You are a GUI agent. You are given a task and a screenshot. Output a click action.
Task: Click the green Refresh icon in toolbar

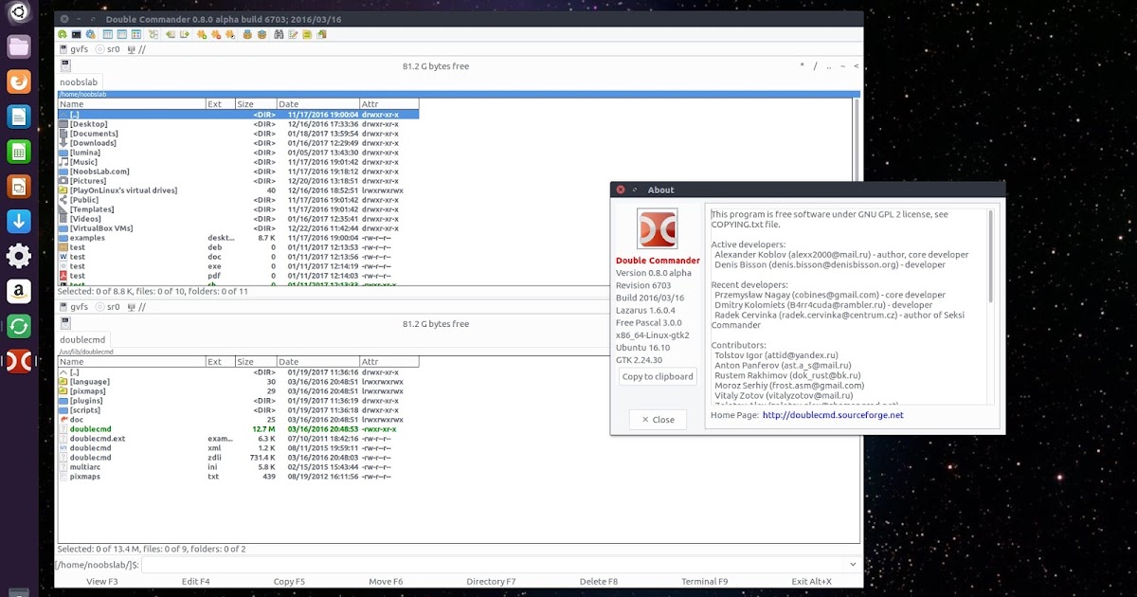point(63,34)
